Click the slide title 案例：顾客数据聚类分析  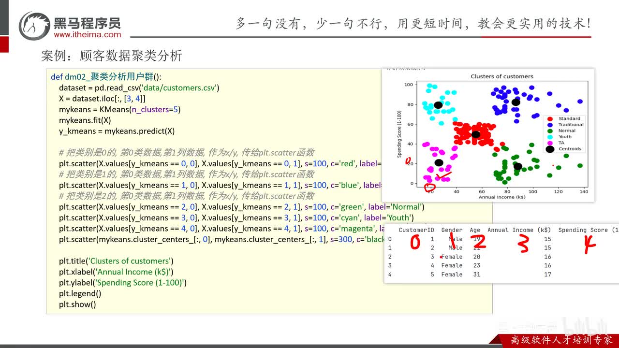pos(112,56)
